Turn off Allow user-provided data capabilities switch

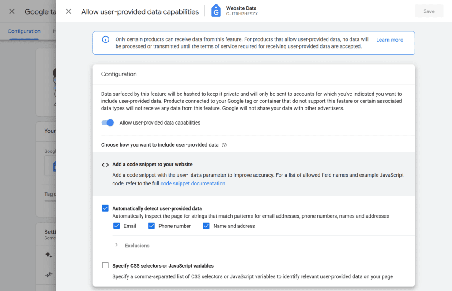(x=108, y=123)
